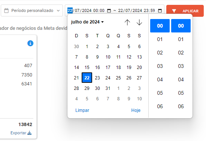The width and height of the screenshot is (206, 141).
Task: Click the calendar icon beside Período personalizado
Action: pyautogui.click(x=6, y=10)
